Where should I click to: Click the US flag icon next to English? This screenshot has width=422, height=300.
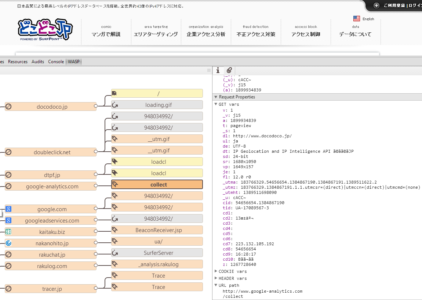(x=357, y=19)
